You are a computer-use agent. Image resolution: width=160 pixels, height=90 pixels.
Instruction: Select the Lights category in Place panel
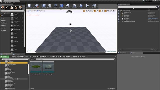tap(2, 18)
